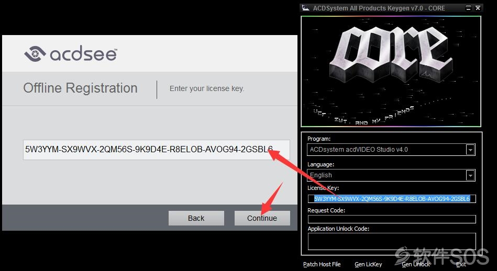The height and width of the screenshot is (271, 497).
Task: Click the keygen title bar icon
Action: tap(305, 8)
